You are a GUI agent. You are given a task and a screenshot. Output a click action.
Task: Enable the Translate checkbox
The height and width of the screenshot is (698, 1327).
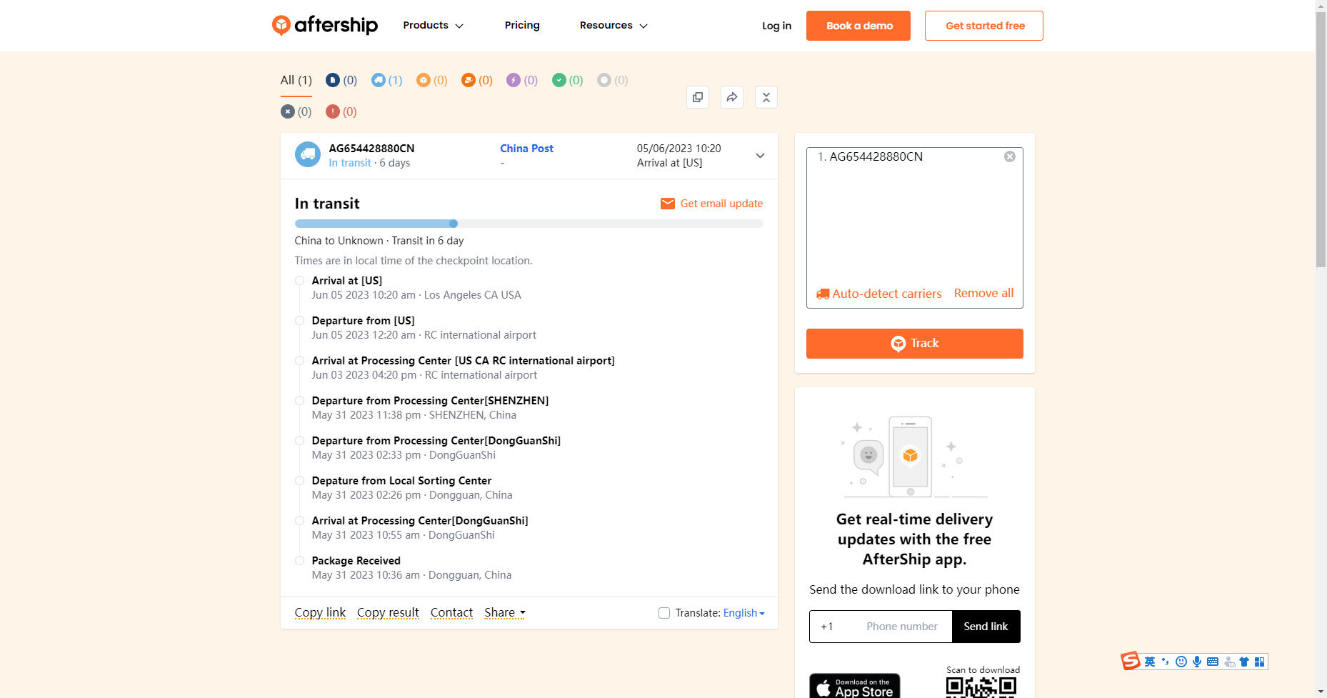pos(664,613)
